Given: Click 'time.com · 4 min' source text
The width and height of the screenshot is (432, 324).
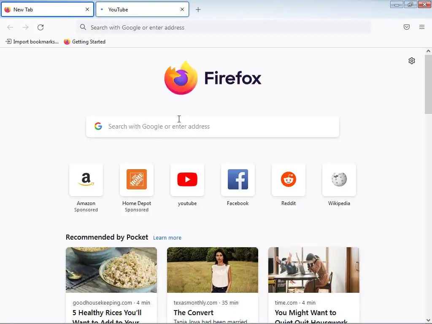Looking at the screenshot, I should (x=295, y=302).
